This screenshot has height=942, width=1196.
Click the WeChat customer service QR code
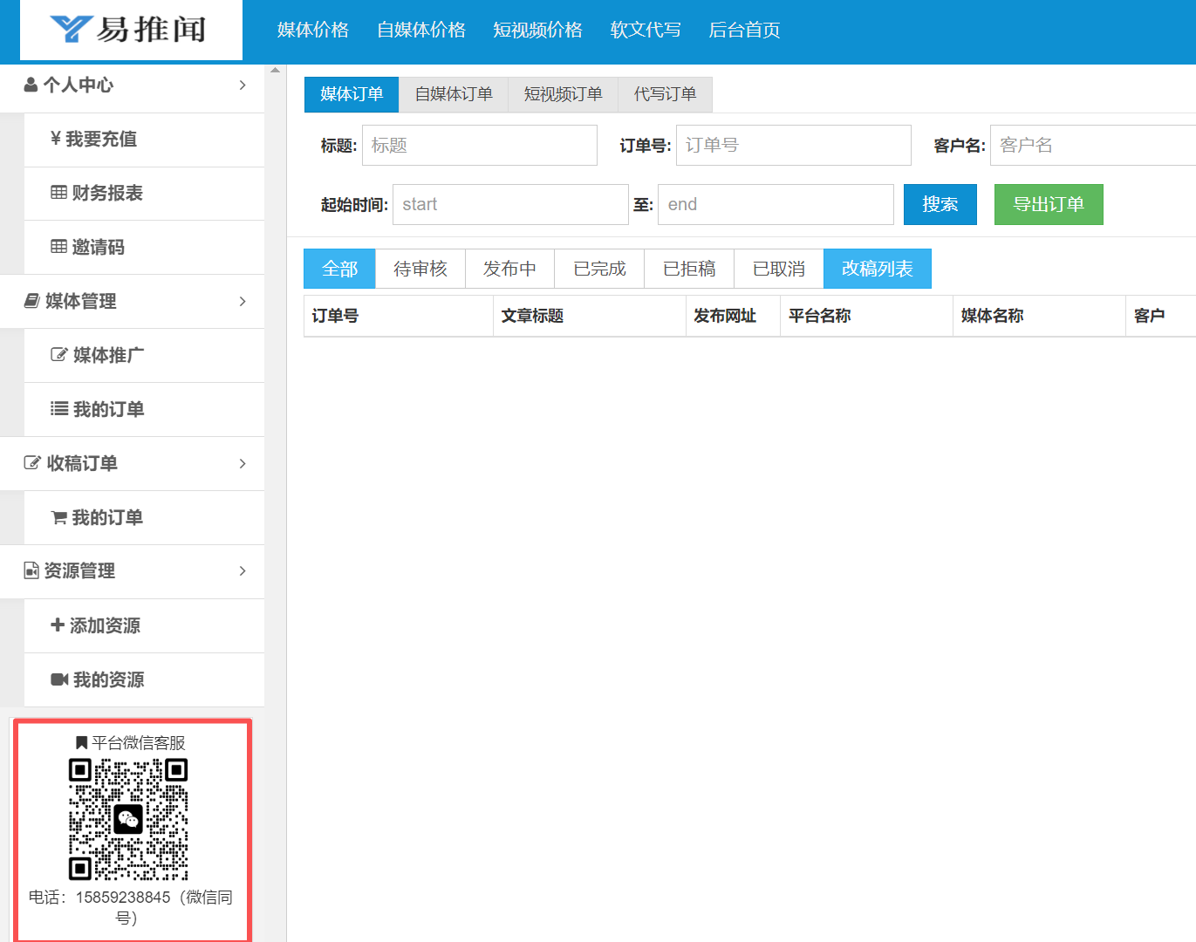[128, 819]
